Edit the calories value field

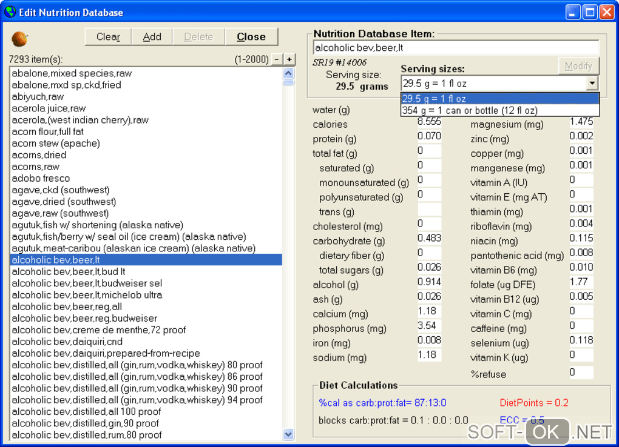[429, 122]
